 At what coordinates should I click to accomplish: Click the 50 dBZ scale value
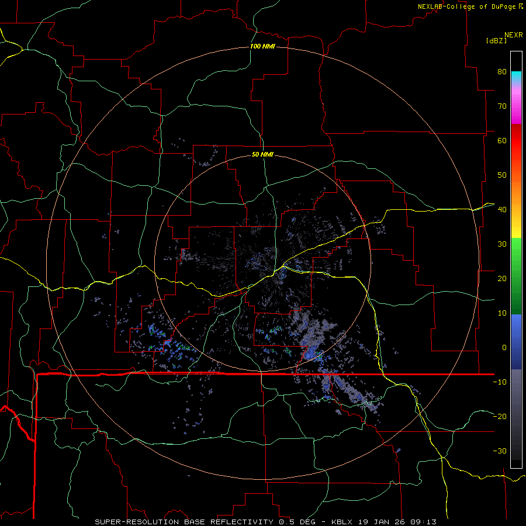tap(502, 175)
